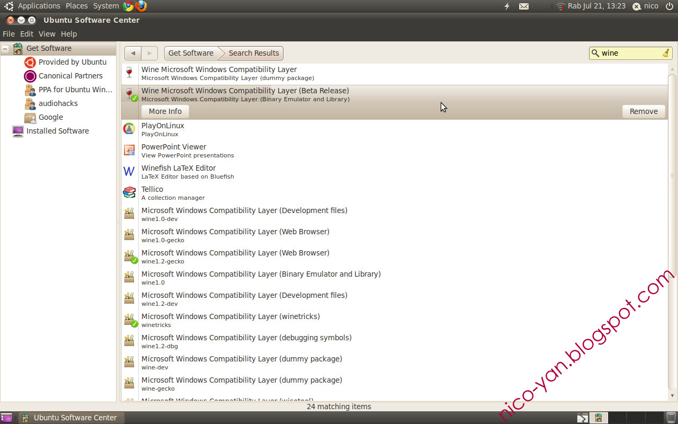Click the Ubuntu logo of Provided by Ubuntu
This screenshot has width=678, height=424.
(30, 62)
